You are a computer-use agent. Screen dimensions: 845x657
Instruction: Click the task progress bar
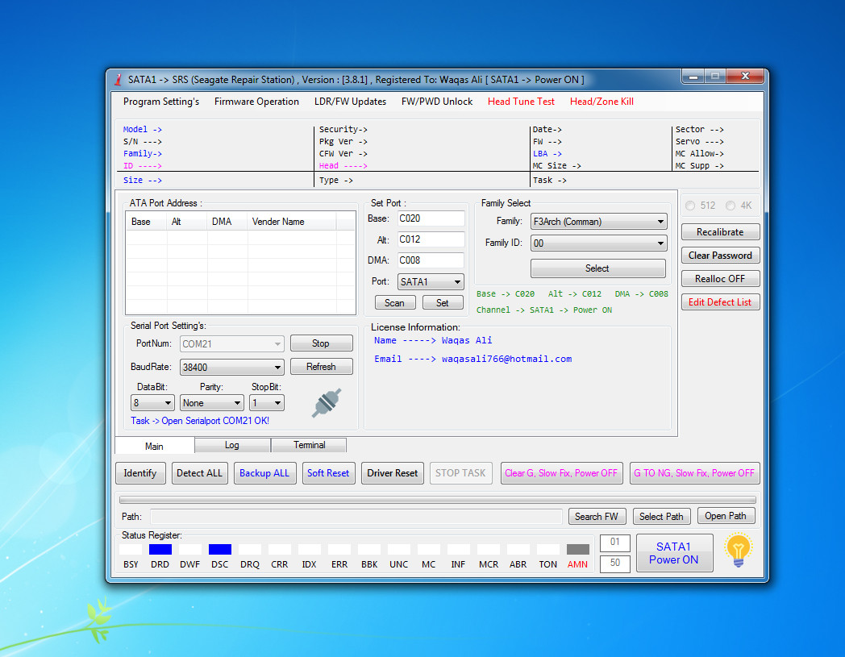tap(438, 500)
